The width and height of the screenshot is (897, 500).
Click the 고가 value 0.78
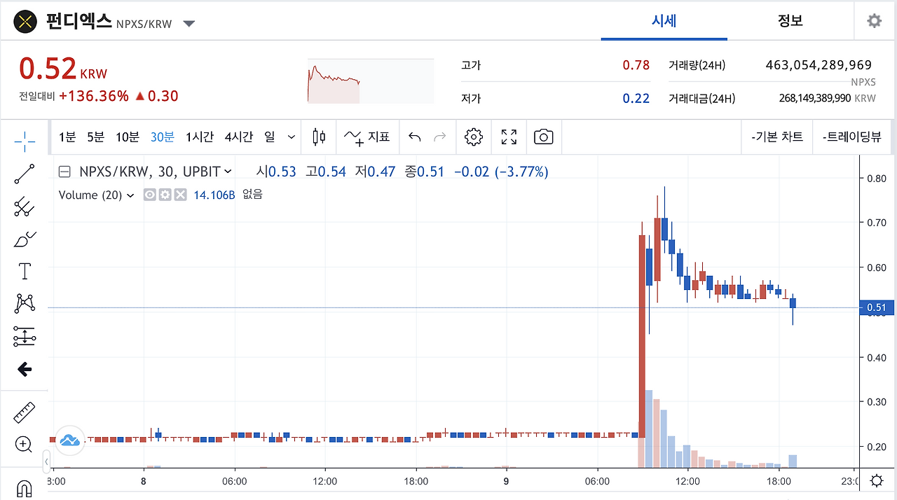pos(636,65)
